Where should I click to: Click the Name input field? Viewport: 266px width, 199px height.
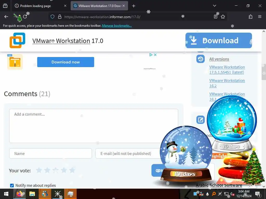(x=50, y=153)
